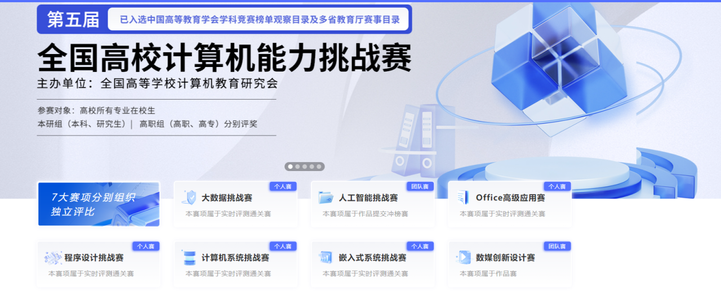Click the 团队赛 tag on 人工智能挑战赛 card
This screenshot has height=301, width=721.
[x=420, y=186]
